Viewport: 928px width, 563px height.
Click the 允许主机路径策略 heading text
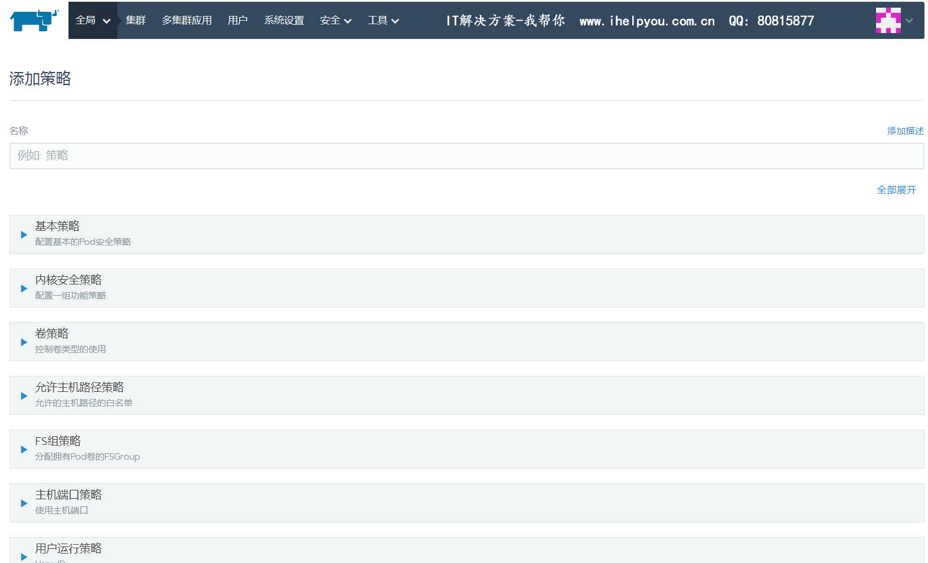[x=80, y=387]
